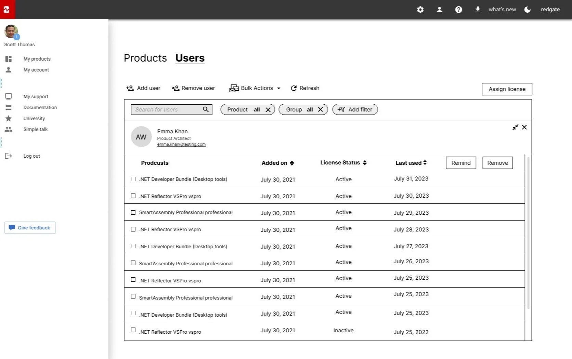This screenshot has width=572, height=359.
Task: Open My account person icon
Action: pyautogui.click(x=9, y=70)
